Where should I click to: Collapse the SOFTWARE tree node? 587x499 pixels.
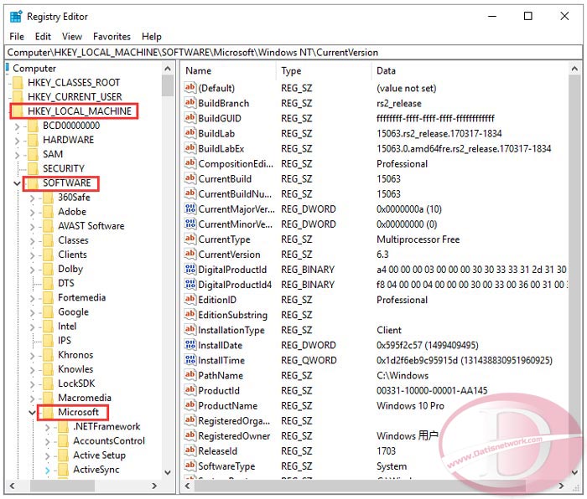click(x=17, y=183)
